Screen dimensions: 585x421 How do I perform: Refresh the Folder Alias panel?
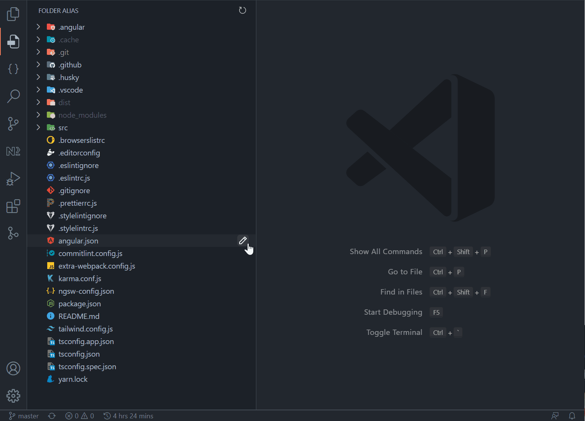[242, 10]
